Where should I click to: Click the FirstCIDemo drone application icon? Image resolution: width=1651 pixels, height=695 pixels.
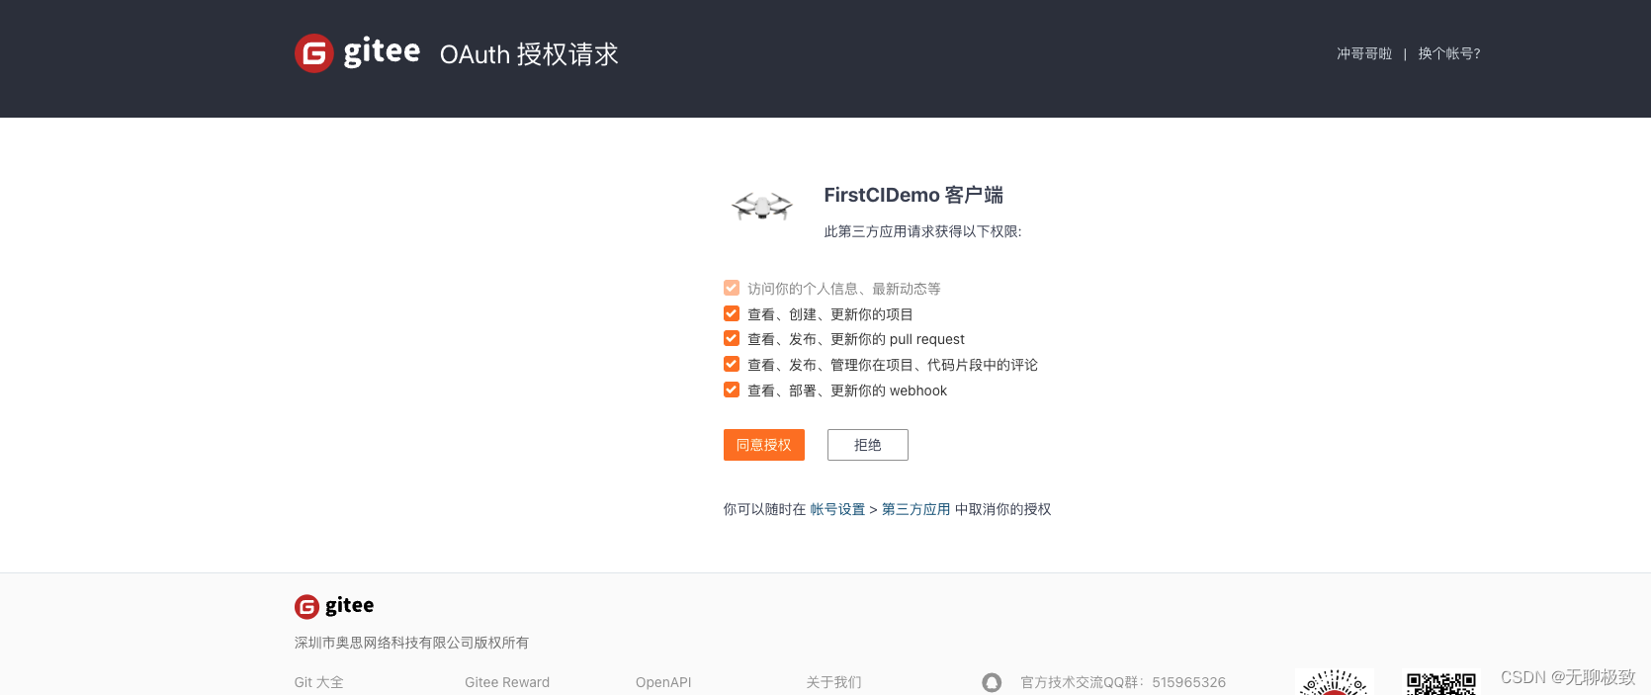[761, 206]
